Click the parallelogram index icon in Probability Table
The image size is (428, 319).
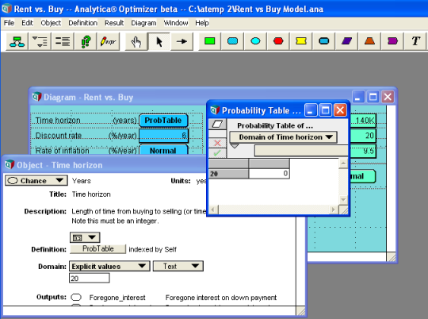tap(217, 125)
